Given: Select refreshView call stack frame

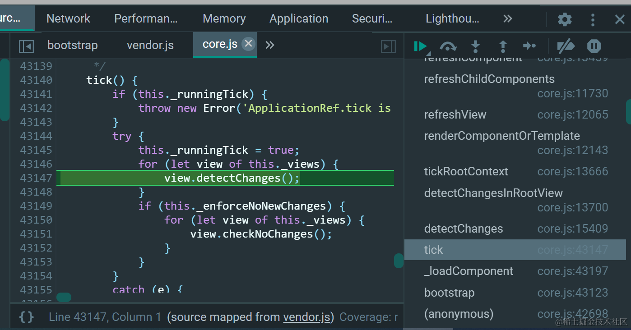Looking at the screenshot, I should (515, 115).
